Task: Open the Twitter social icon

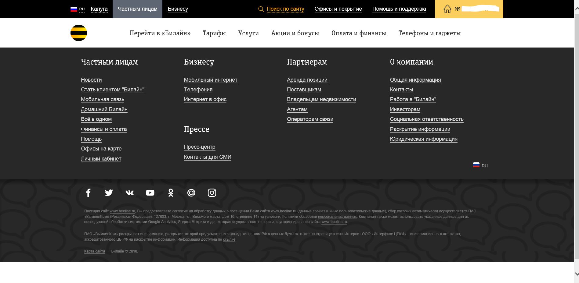Action: click(x=109, y=193)
